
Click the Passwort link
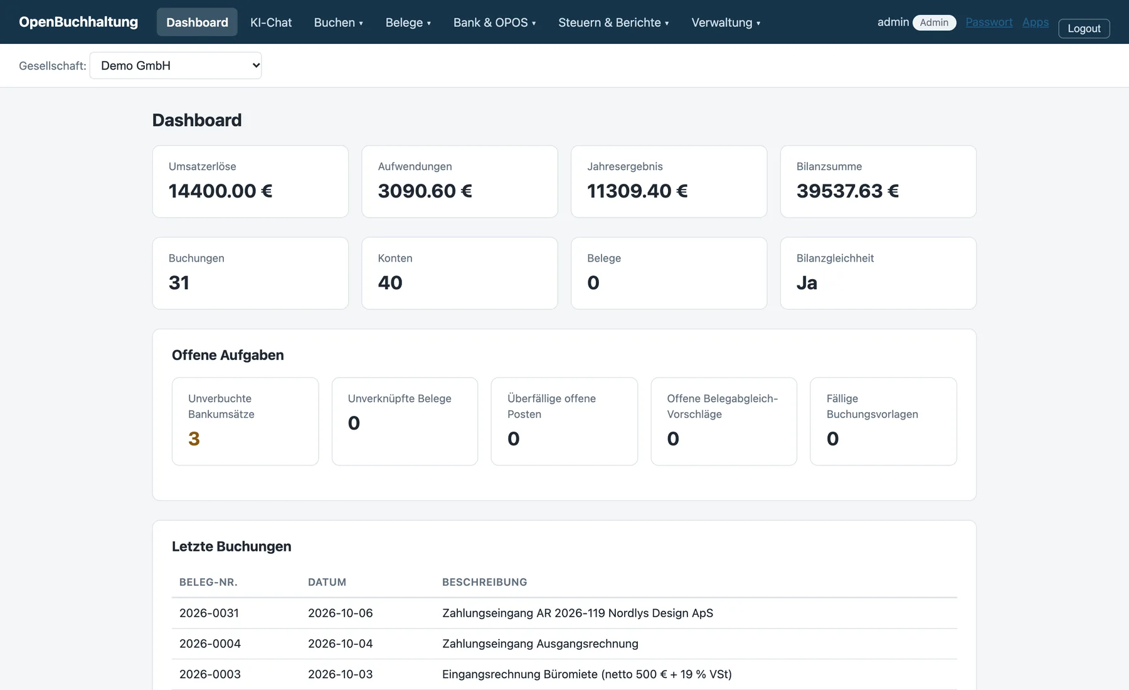(x=989, y=22)
